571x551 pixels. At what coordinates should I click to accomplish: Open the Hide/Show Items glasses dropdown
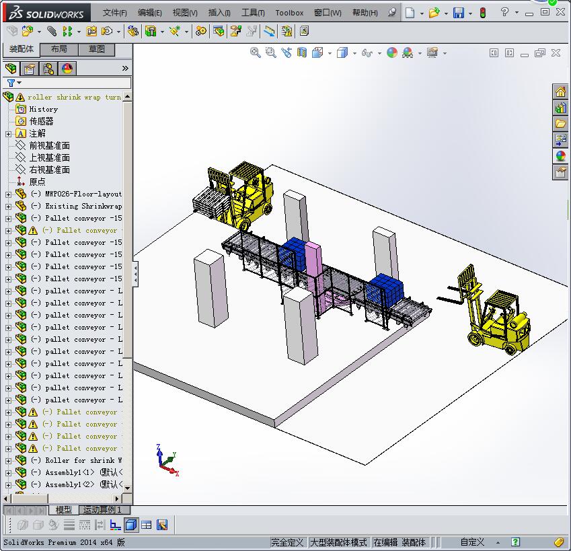click(379, 54)
